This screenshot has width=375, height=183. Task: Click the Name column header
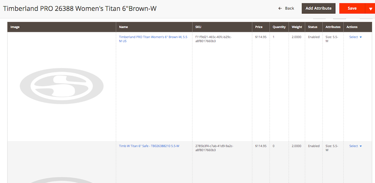point(154,27)
